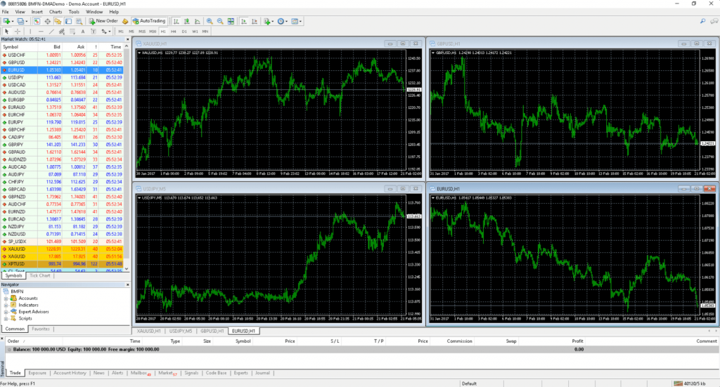Toggle the Terminal panel icon
Image resolution: width=720 pixels, height=387 pixels.
pos(68,21)
